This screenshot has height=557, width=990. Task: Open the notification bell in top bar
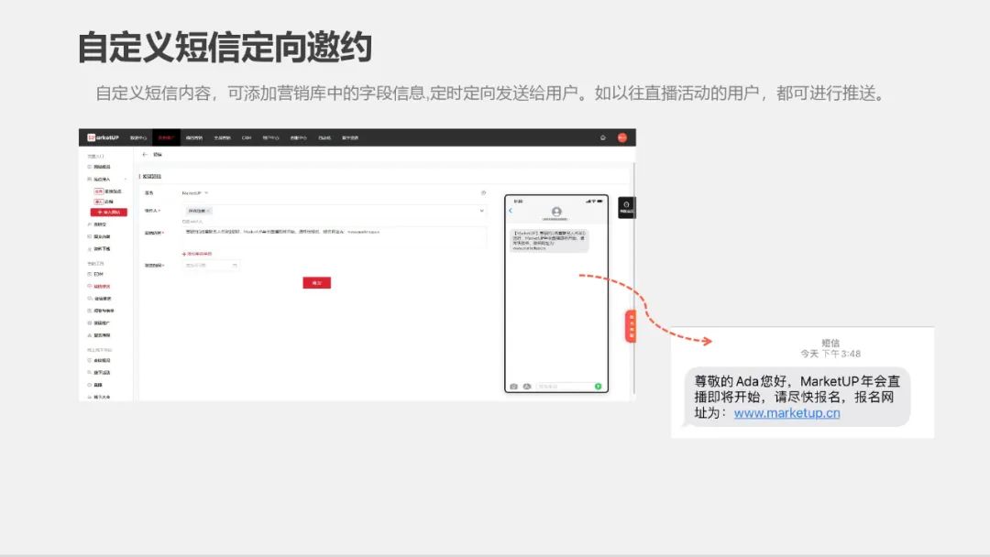[603, 137]
